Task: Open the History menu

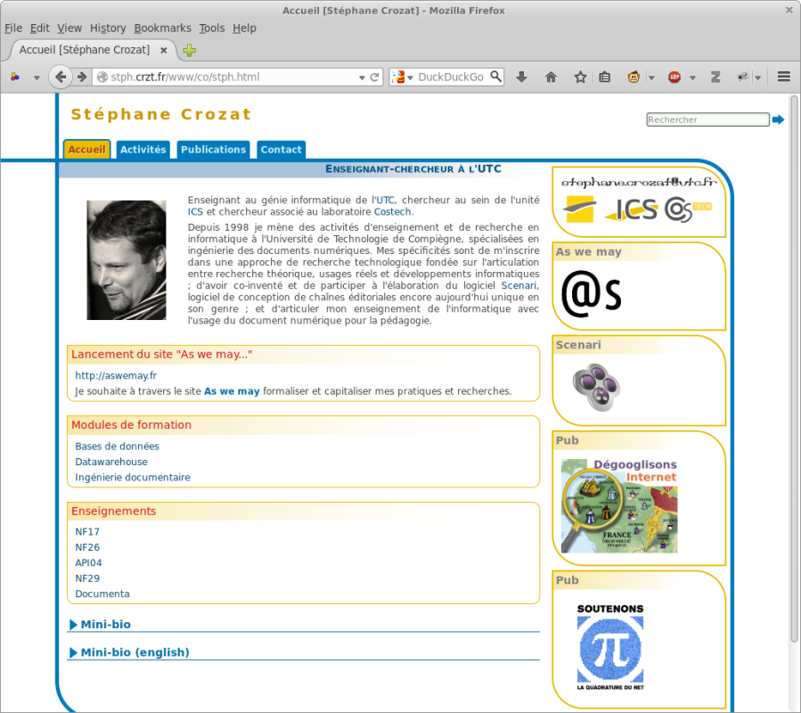Action: click(108, 29)
